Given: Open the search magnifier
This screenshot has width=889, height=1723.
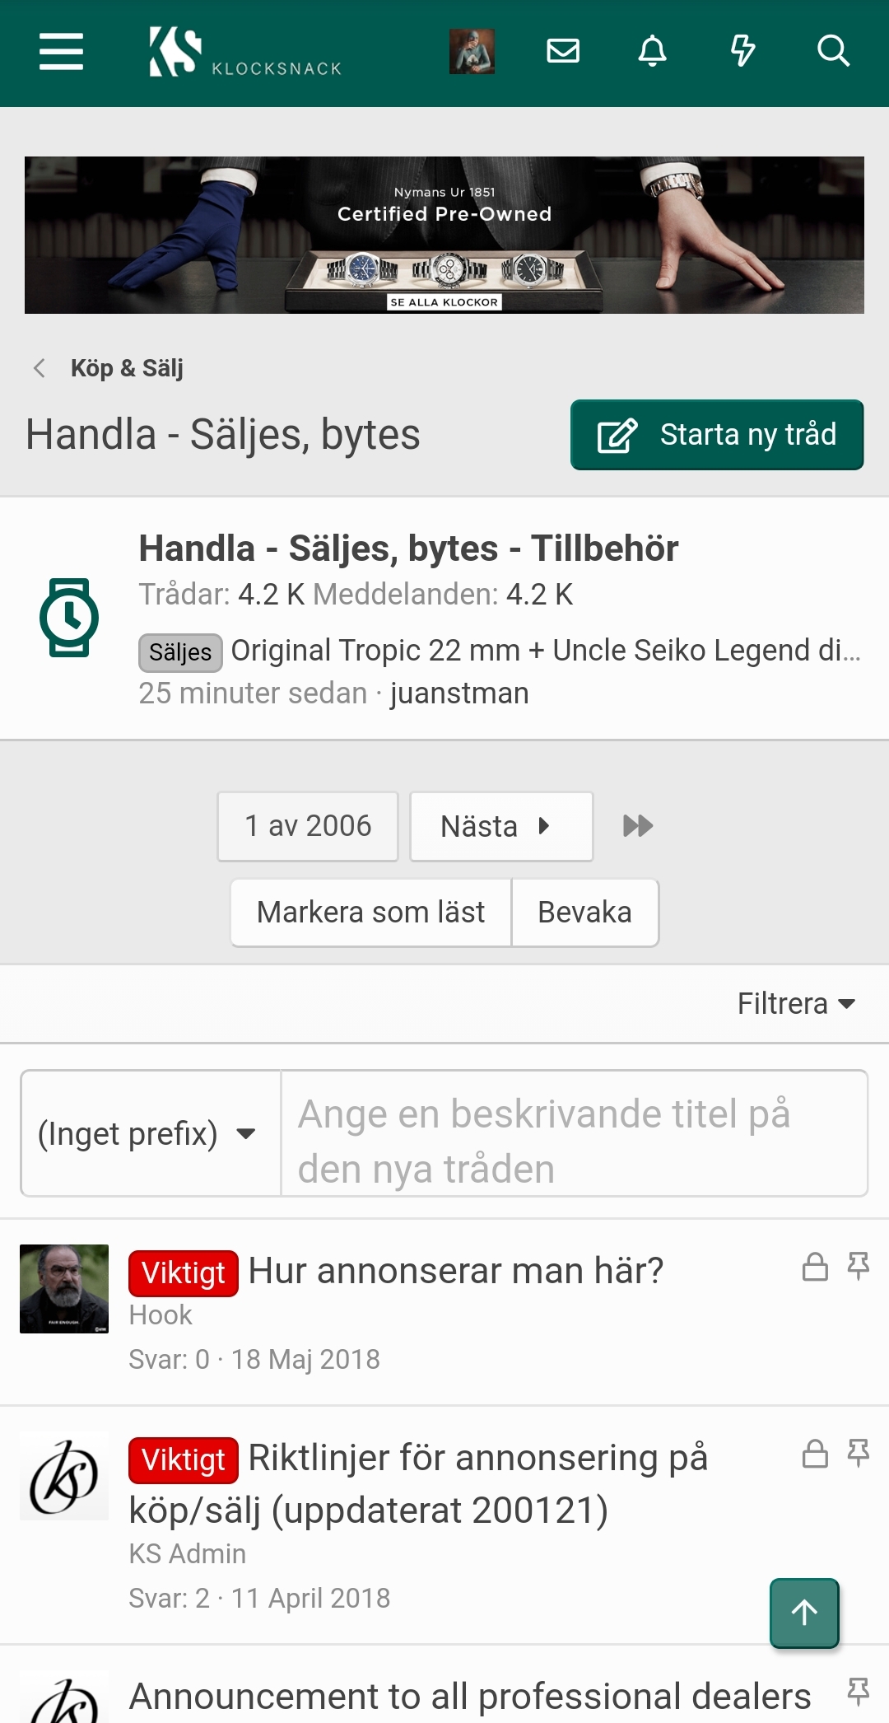Looking at the screenshot, I should [833, 52].
